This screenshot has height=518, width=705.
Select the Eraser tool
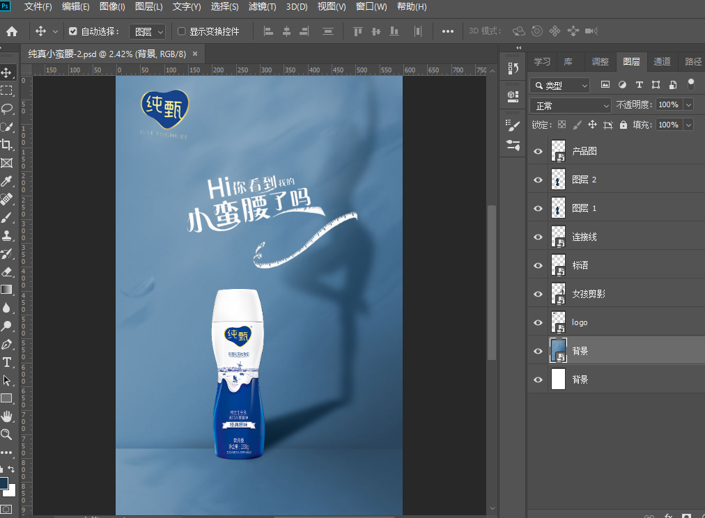tap(7, 272)
